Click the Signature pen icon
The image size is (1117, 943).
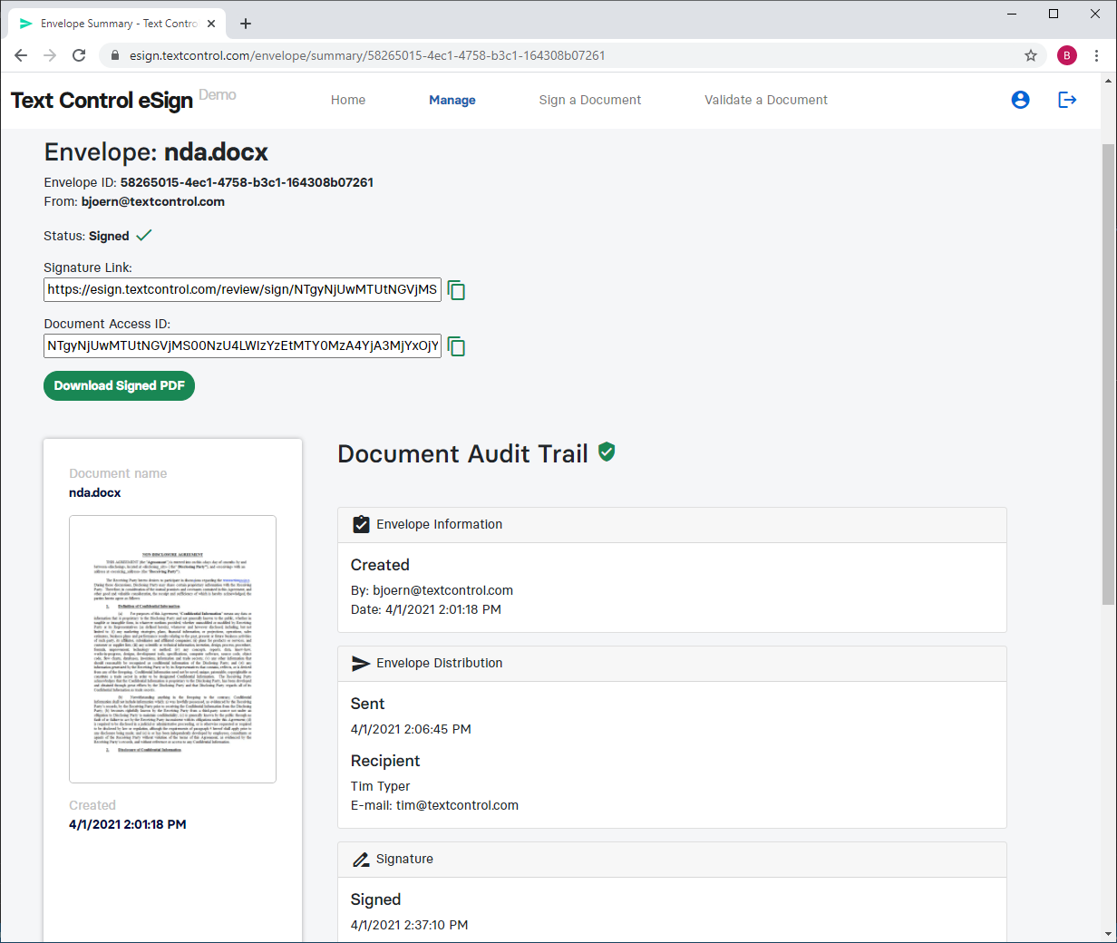pos(361,859)
